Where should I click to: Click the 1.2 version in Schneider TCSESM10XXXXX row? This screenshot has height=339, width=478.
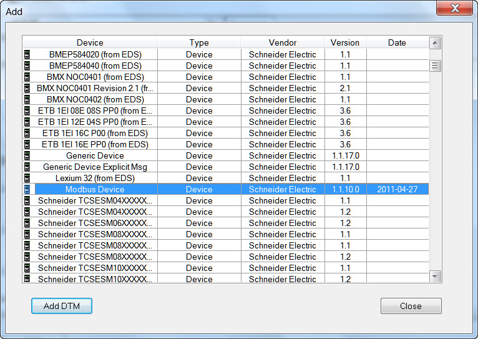pyautogui.click(x=345, y=279)
